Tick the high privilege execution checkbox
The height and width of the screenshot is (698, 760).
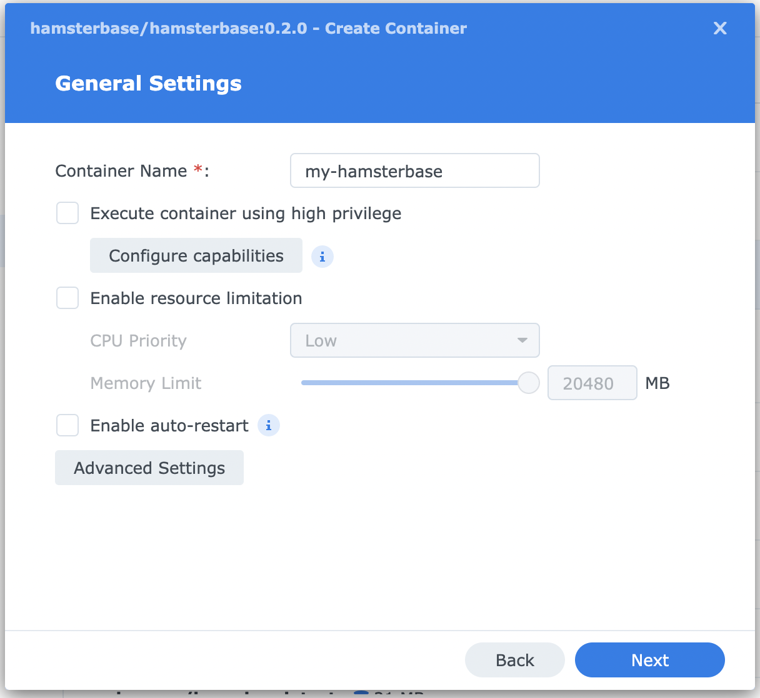click(67, 213)
